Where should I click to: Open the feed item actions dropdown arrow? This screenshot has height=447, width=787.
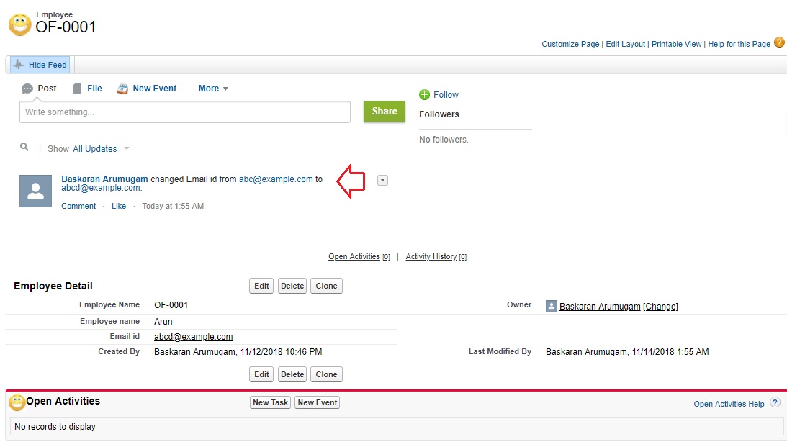[x=382, y=180]
